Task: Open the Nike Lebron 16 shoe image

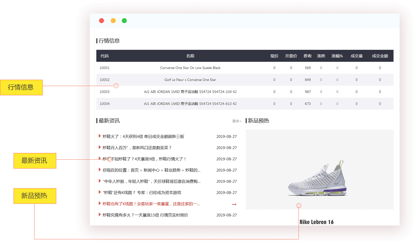Action: 317,180
